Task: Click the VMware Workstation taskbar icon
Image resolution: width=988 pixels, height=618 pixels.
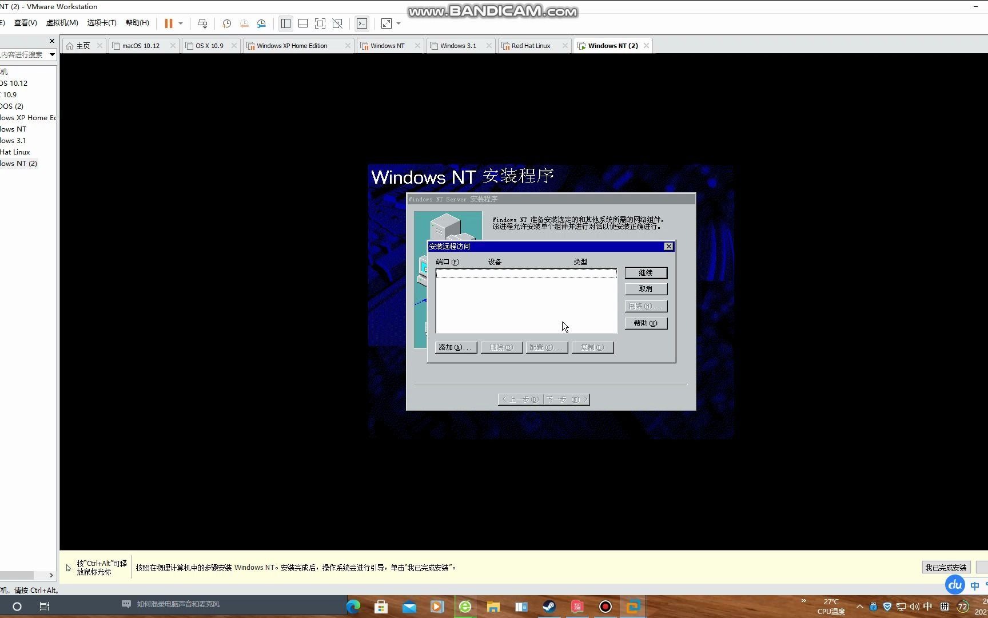Action: 633,607
